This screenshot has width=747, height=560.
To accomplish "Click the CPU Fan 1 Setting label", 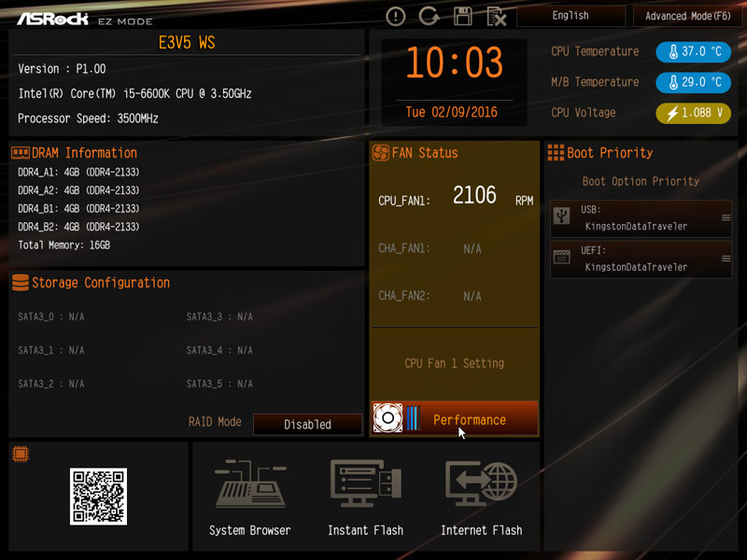I will (x=455, y=363).
